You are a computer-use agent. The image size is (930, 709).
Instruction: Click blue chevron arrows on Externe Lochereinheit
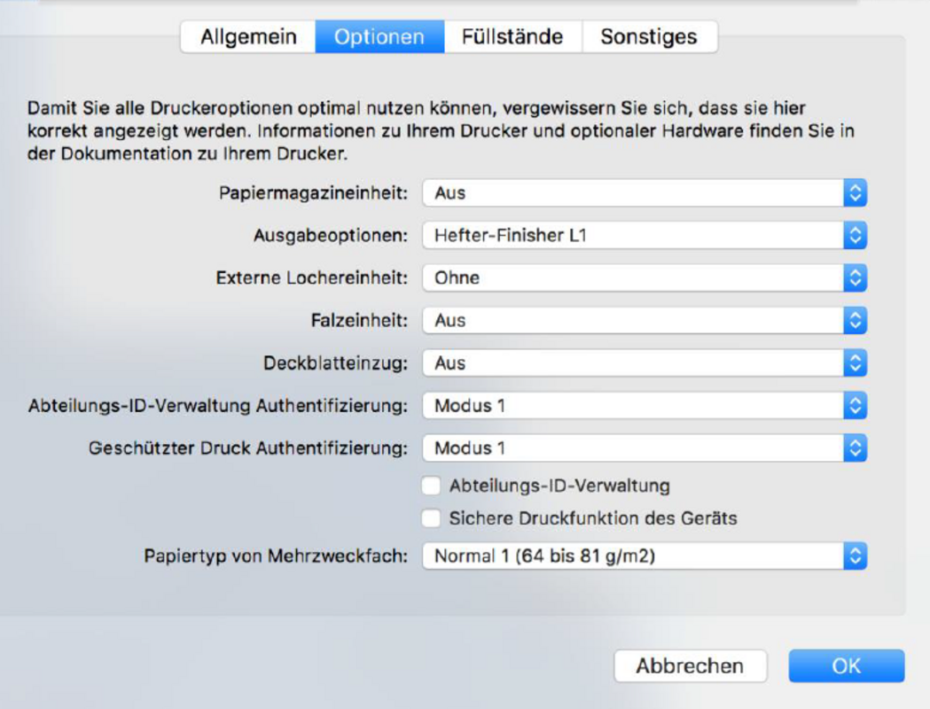(855, 278)
